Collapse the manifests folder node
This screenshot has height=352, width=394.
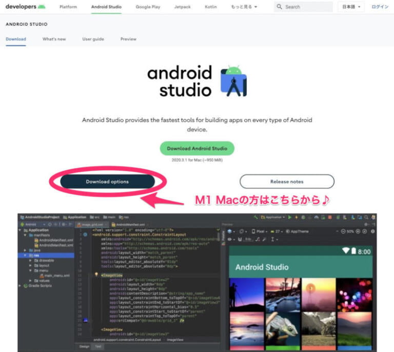[x=24, y=235]
